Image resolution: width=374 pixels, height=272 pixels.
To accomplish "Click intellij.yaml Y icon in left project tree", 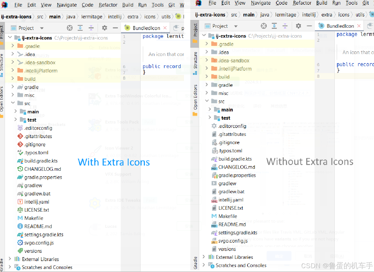I will tap(20, 202).
